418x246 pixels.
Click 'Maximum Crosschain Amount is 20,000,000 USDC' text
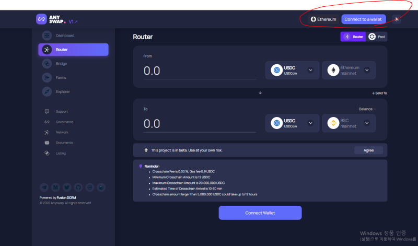pyautogui.click(x=189, y=183)
